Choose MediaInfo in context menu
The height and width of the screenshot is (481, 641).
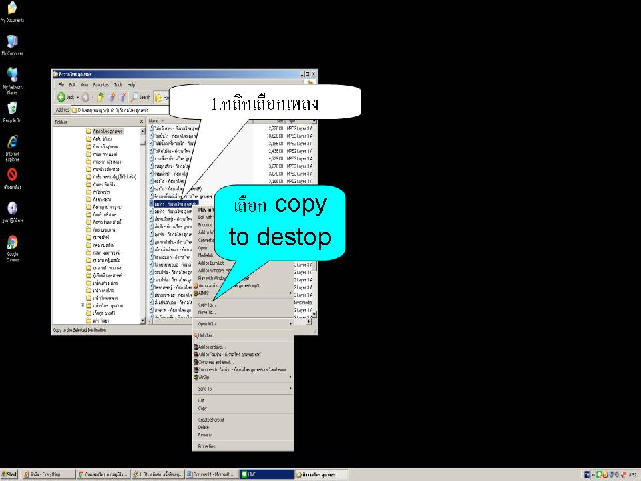[x=206, y=255]
